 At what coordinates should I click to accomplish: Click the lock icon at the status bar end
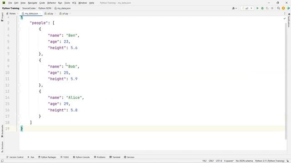(x=288, y=161)
